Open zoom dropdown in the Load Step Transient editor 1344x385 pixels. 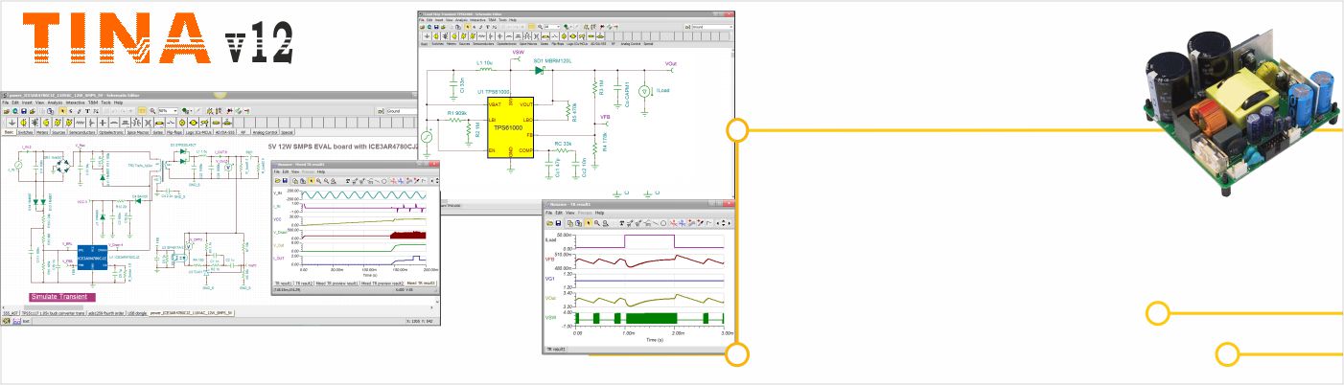[552, 27]
